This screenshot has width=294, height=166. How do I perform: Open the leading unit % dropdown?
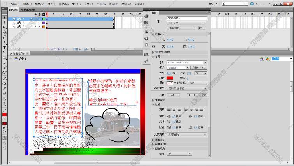[201, 73]
